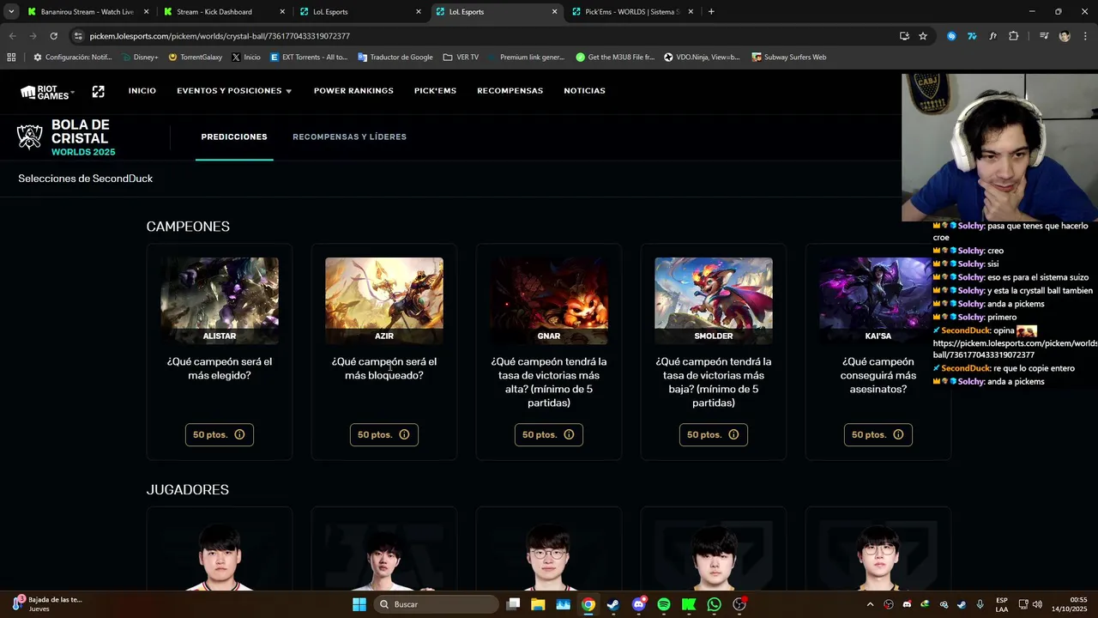Click 50 ptos. button under Azir
The height and width of the screenshot is (618, 1098).
(383, 434)
